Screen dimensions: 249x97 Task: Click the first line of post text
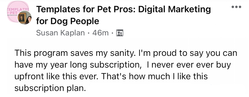click(126, 53)
